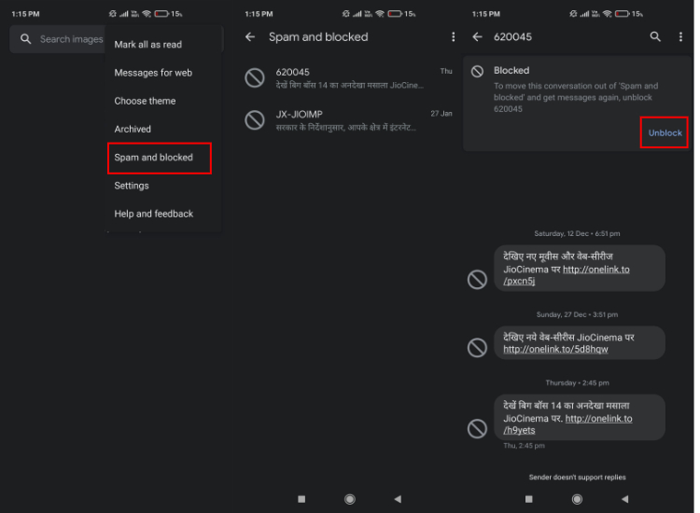The height and width of the screenshot is (513, 700).
Task: Click the 620045 conversation title
Action: 512,37
